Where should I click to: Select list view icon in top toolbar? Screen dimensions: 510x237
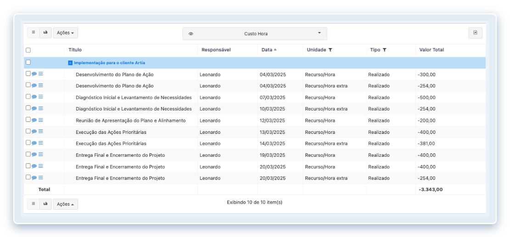pyautogui.click(x=34, y=33)
